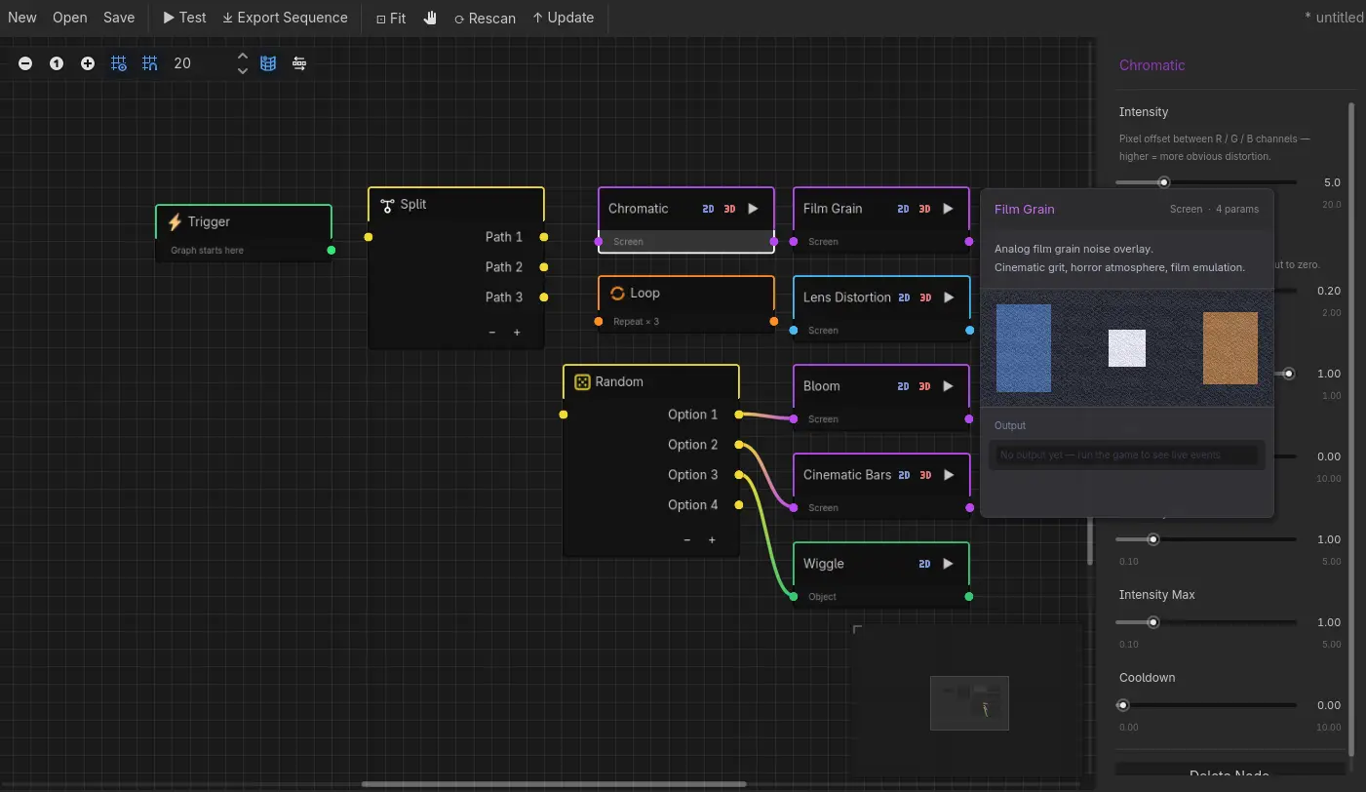The height and width of the screenshot is (792, 1366).
Task: Adjust the Cooldown slider handle
Action: [x=1122, y=705]
